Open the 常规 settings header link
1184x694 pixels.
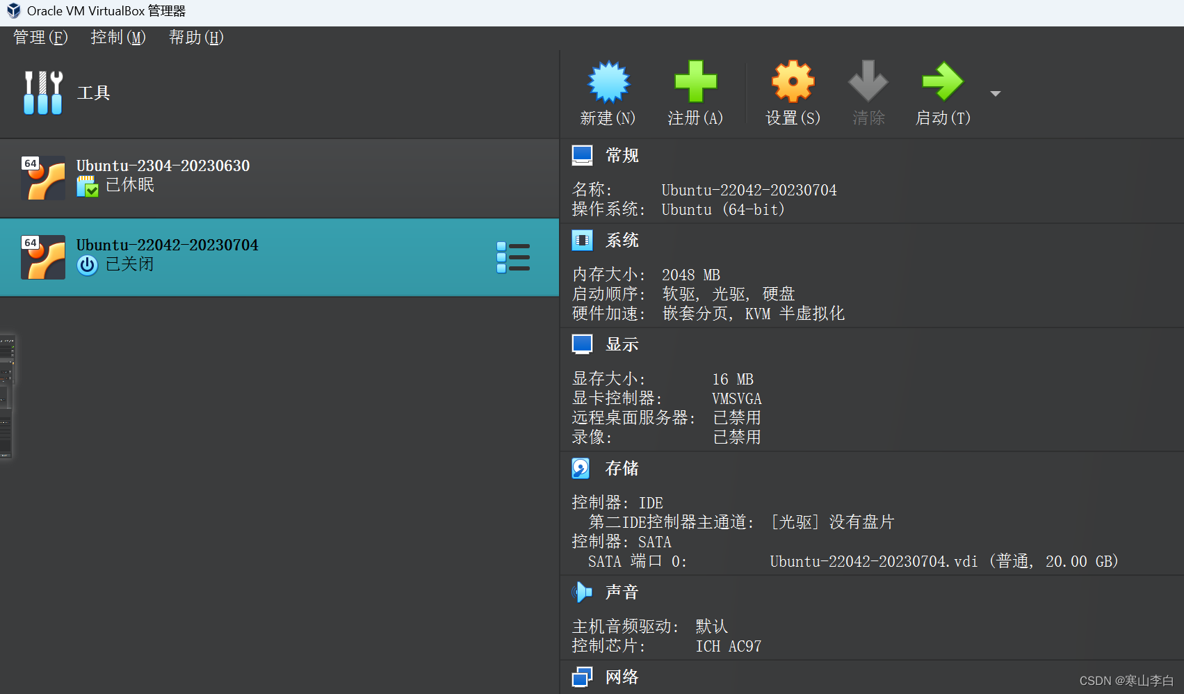(x=622, y=155)
